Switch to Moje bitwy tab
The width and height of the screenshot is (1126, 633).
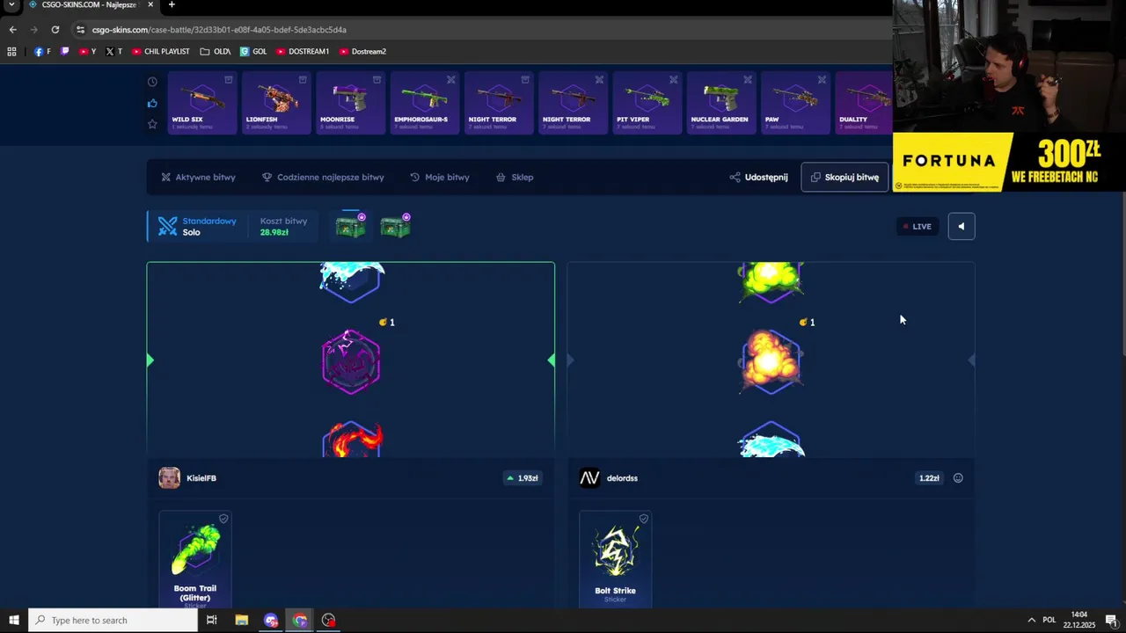439,177
